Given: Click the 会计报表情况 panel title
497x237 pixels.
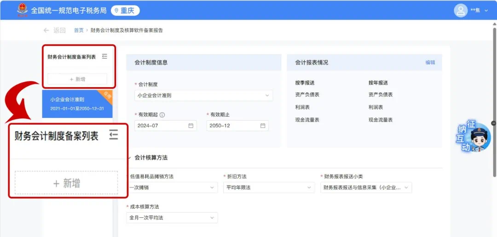Looking at the screenshot, I should click(x=312, y=62).
